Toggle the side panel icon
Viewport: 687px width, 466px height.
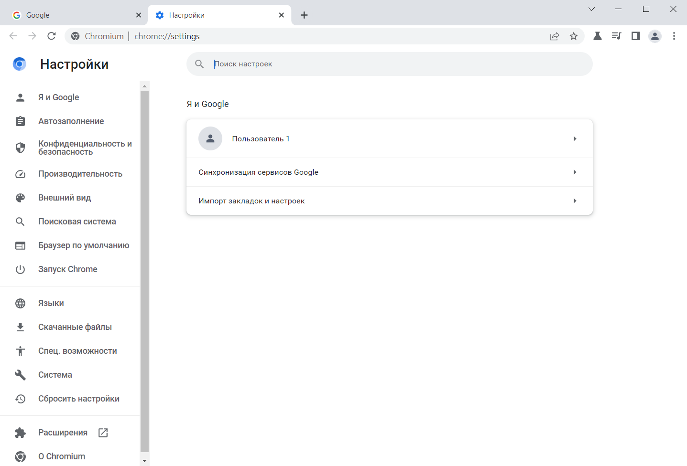635,36
